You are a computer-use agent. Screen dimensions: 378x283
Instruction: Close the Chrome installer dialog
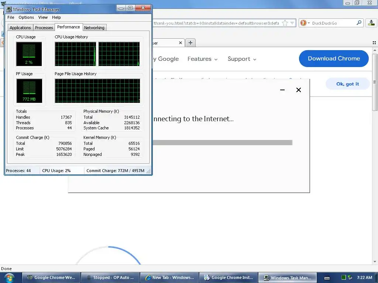[x=298, y=90]
